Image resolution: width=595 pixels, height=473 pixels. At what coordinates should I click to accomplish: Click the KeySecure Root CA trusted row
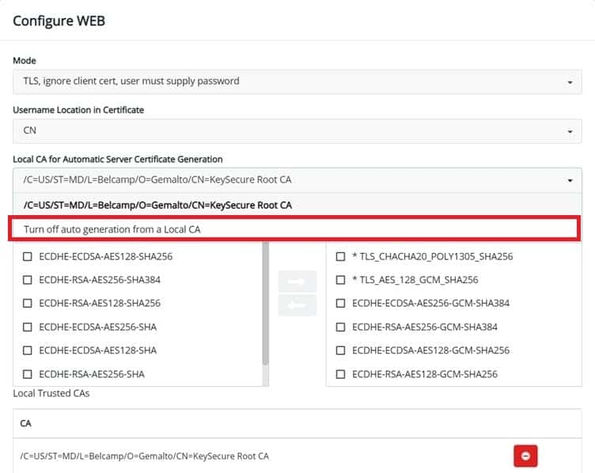(145, 456)
